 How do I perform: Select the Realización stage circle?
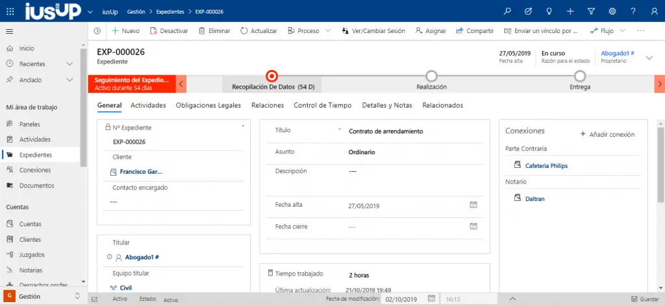(431, 76)
